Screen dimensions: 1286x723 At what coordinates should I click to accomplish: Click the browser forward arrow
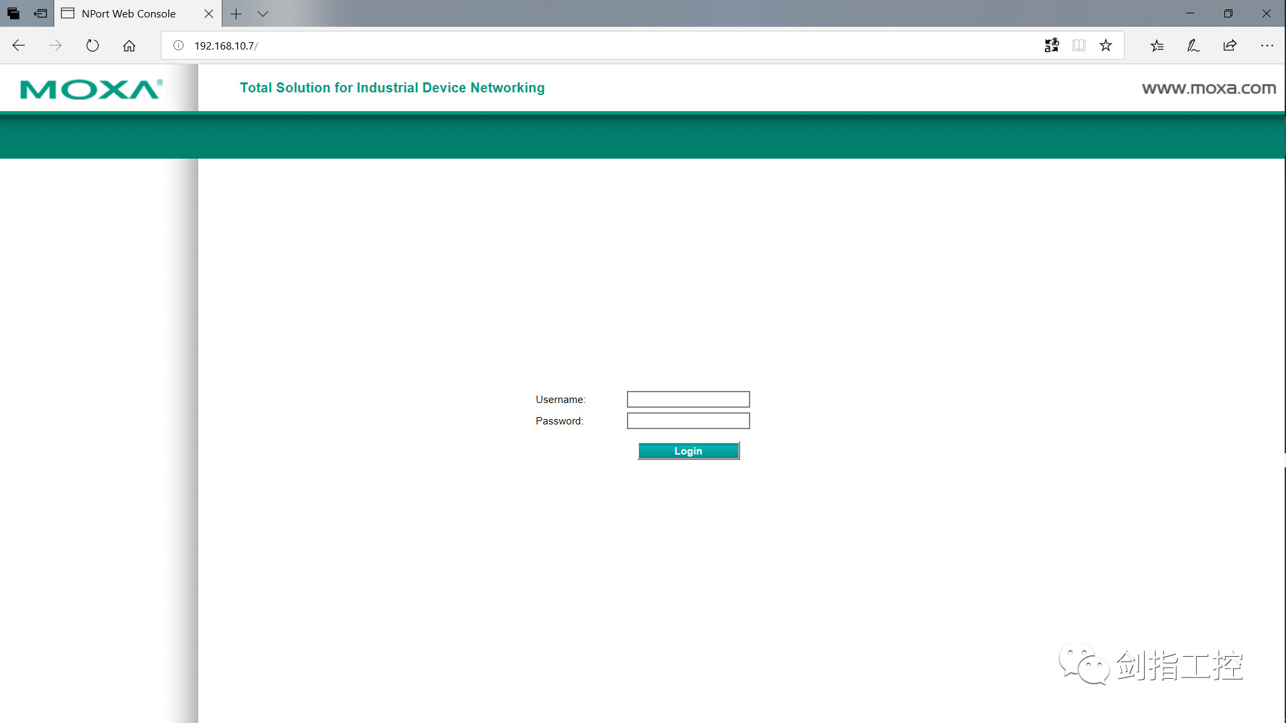click(x=56, y=46)
